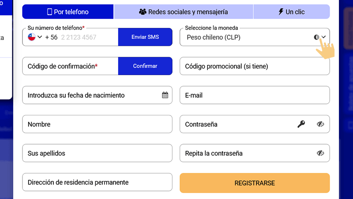Open the calendar icon in birth date field
Image resolution: width=353 pixels, height=199 pixels.
pyautogui.click(x=165, y=95)
